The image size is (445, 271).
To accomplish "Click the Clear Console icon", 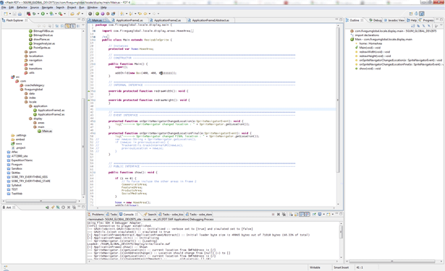I will coord(291,215).
